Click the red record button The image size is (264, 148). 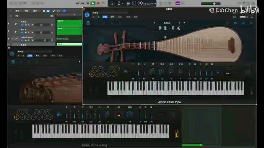[x=98, y=3]
